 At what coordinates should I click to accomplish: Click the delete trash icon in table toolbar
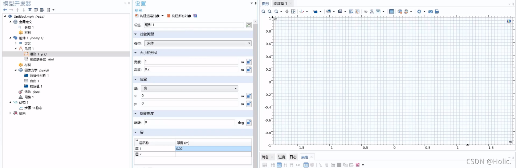click(x=327, y=165)
